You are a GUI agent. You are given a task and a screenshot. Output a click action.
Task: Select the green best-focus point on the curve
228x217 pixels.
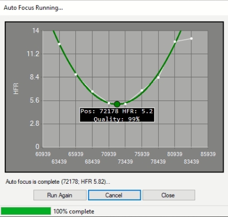[x=117, y=104]
